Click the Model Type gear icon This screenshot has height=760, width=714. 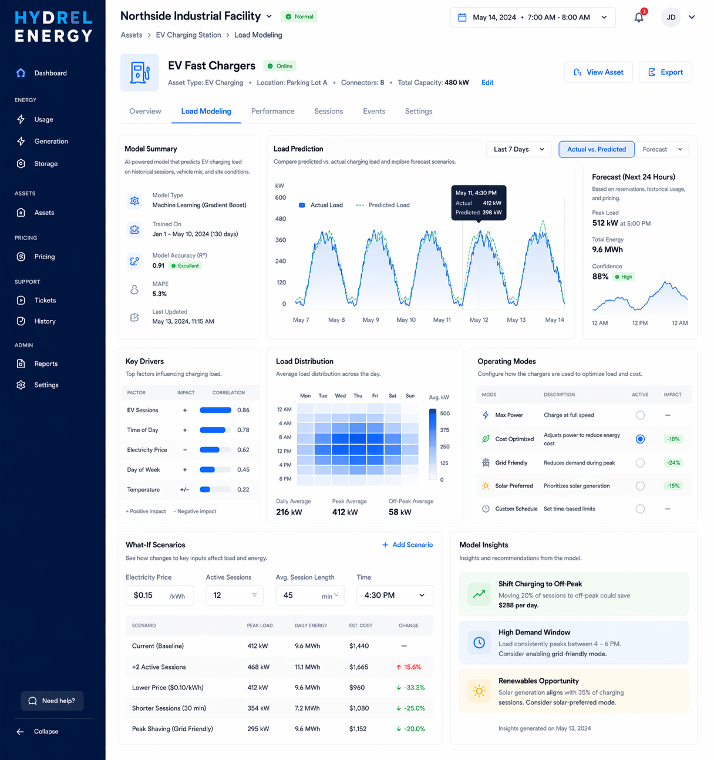click(134, 201)
